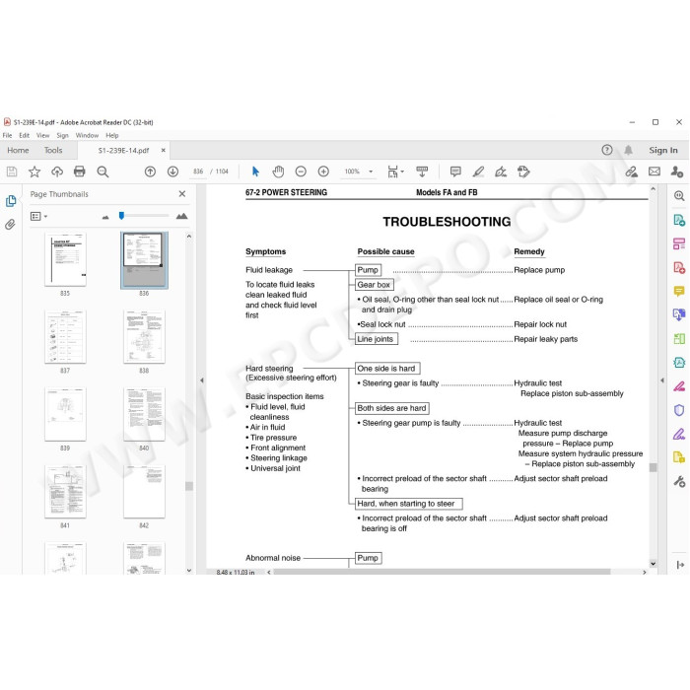Switch to the Tools tab

point(53,150)
